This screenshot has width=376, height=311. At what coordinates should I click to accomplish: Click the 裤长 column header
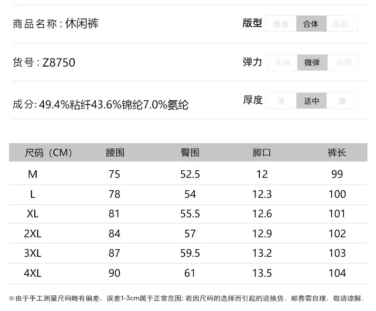click(337, 153)
